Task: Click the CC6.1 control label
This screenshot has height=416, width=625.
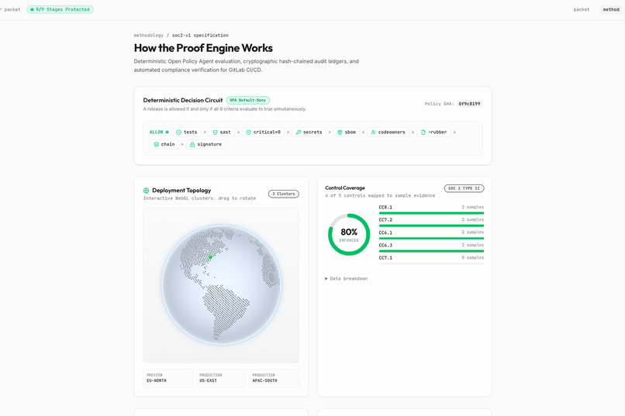Action: pos(385,232)
